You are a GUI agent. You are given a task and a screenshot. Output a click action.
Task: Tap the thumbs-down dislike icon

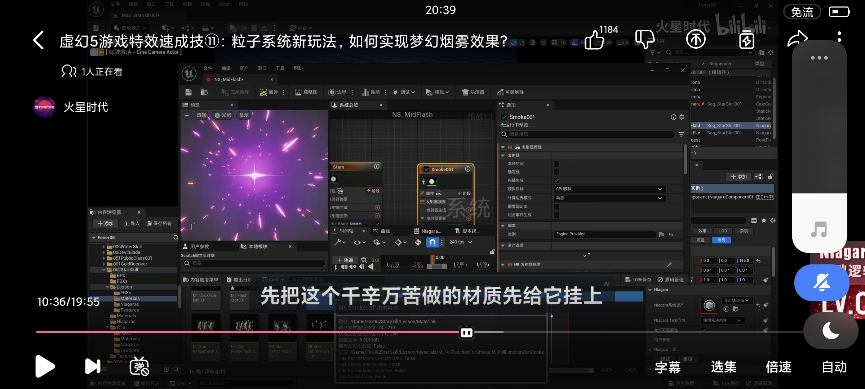[x=644, y=39]
